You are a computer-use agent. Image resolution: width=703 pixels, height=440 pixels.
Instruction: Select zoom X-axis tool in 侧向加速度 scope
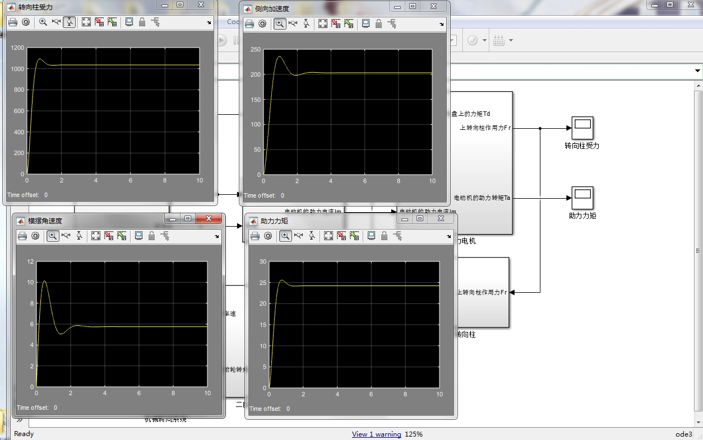click(x=293, y=24)
